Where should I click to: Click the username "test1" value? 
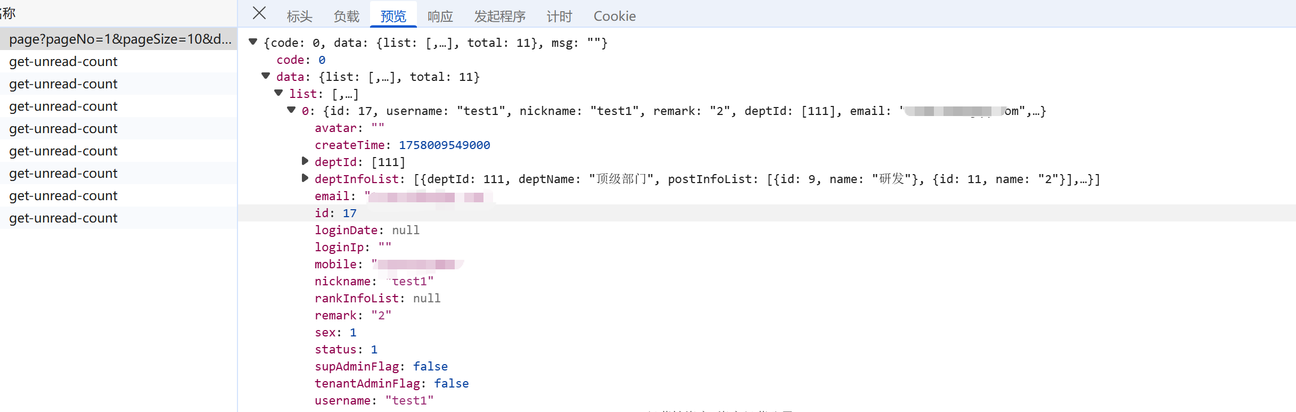[x=409, y=400]
